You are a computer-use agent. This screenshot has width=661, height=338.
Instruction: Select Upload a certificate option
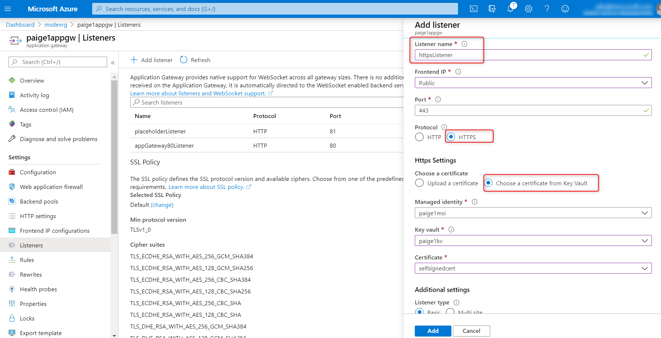pyautogui.click(x=420, y=183)
